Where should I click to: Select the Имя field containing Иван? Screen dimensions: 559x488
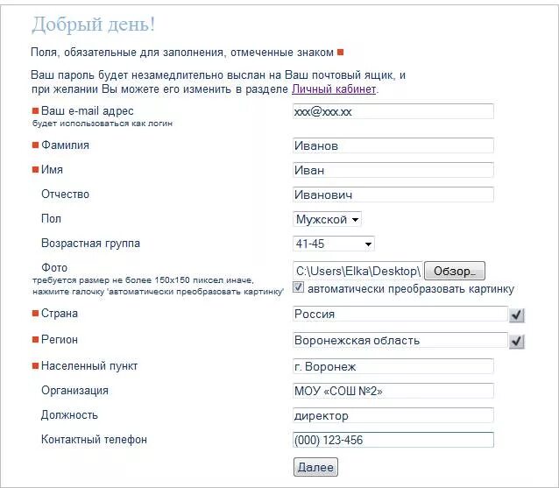point(393,170)
